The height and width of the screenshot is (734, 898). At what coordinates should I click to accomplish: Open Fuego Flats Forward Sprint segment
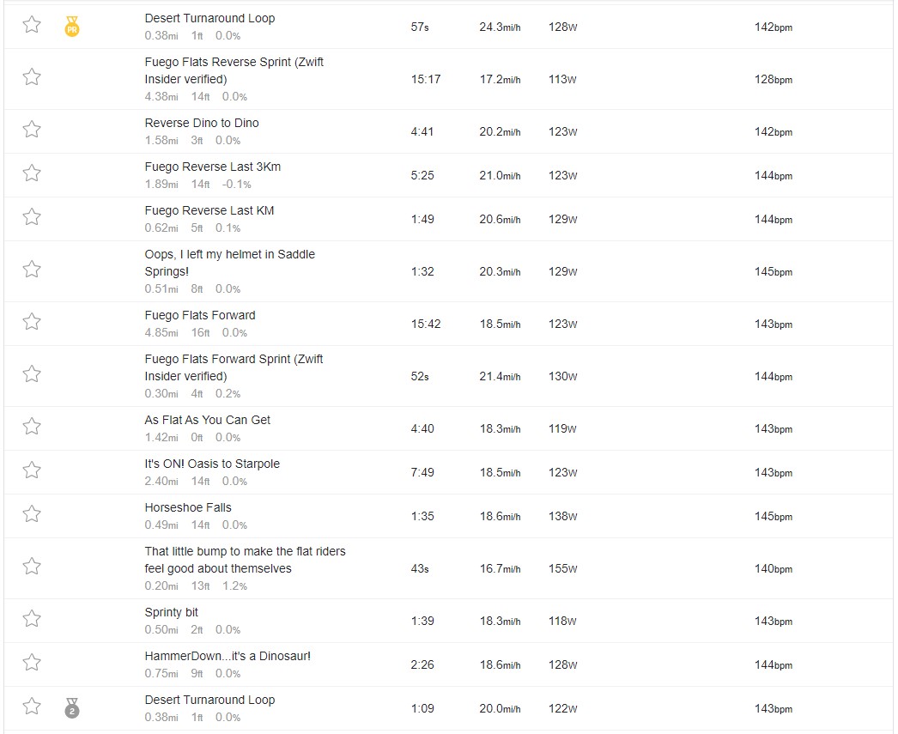coord(234,367)
